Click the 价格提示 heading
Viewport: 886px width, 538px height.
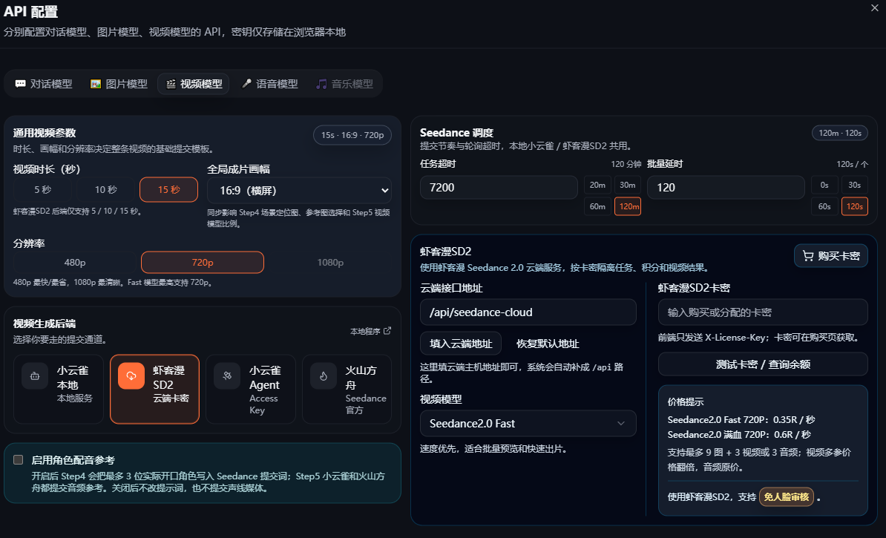[x=686, y=401]
